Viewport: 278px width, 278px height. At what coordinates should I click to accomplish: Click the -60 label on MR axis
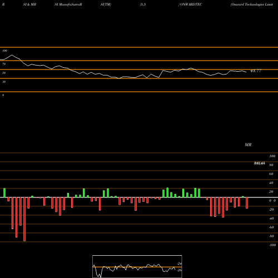(x=271, y=227)
